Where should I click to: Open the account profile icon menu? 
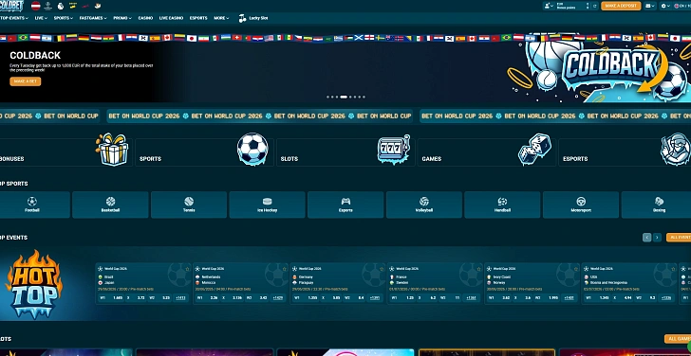(548, 6)
